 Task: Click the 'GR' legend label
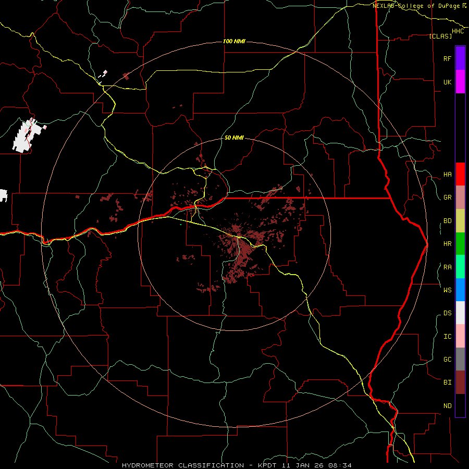coord(447,198)
